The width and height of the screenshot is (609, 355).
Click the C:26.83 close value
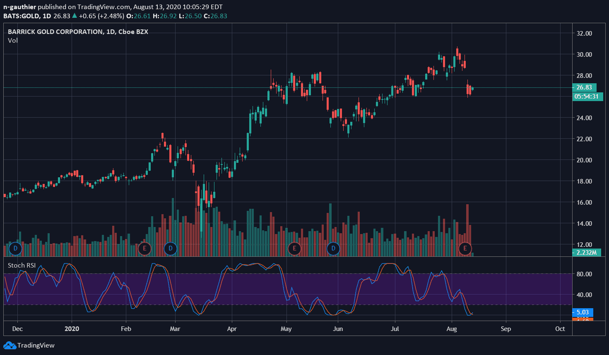pyautogui.click(x=215, y=16)
